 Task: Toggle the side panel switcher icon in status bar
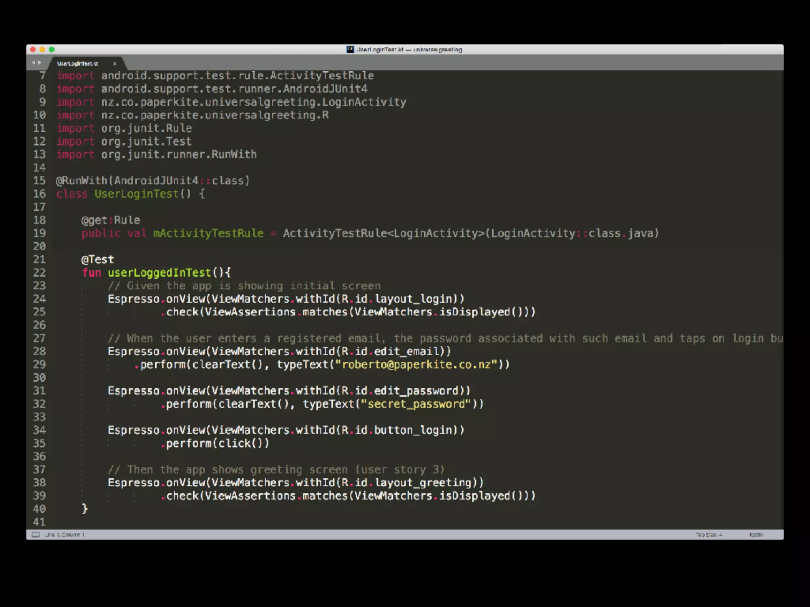click(x=36, y=535)
